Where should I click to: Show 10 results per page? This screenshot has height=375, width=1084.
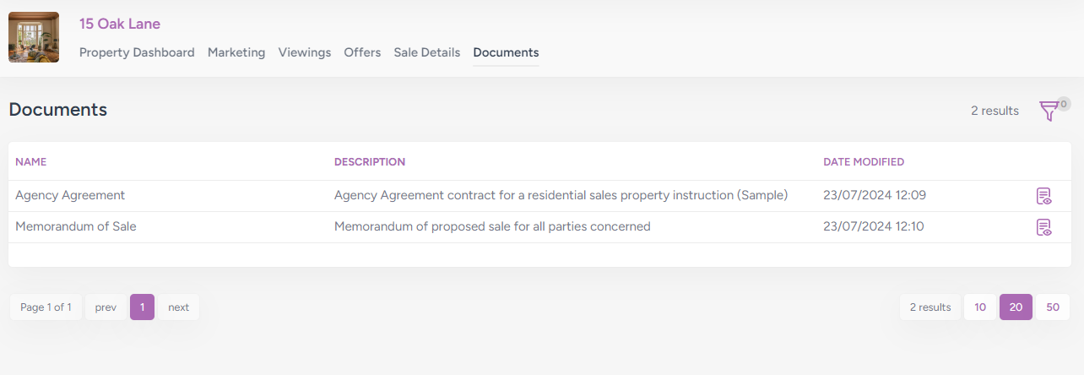pos(980,307)
